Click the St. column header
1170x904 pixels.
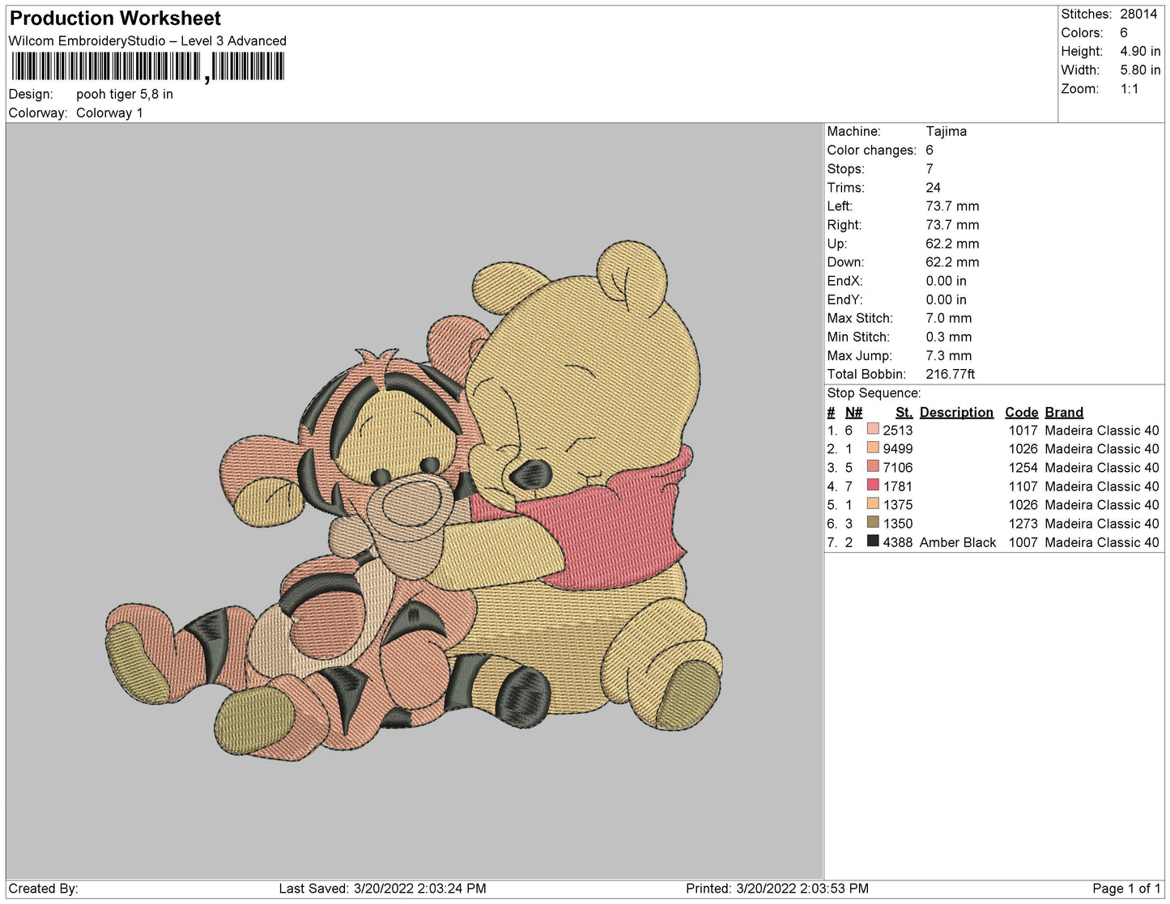pos(903,412)
